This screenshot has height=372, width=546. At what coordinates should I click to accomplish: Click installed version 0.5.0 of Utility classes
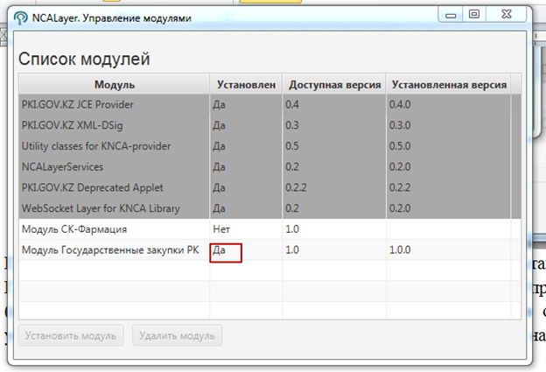[x=400, y=146]
